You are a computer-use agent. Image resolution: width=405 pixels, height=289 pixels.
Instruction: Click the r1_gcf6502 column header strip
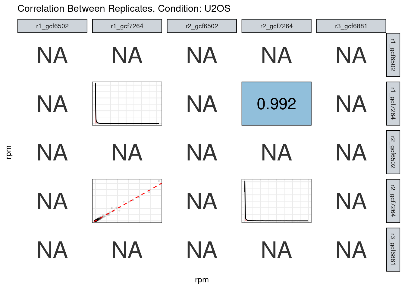click(52, 26)
